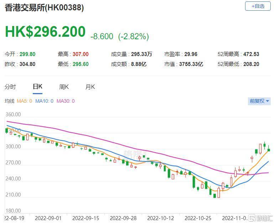Click the 52周最高 value 472.53
Screen dimensions: 275x224
[251, 54]
